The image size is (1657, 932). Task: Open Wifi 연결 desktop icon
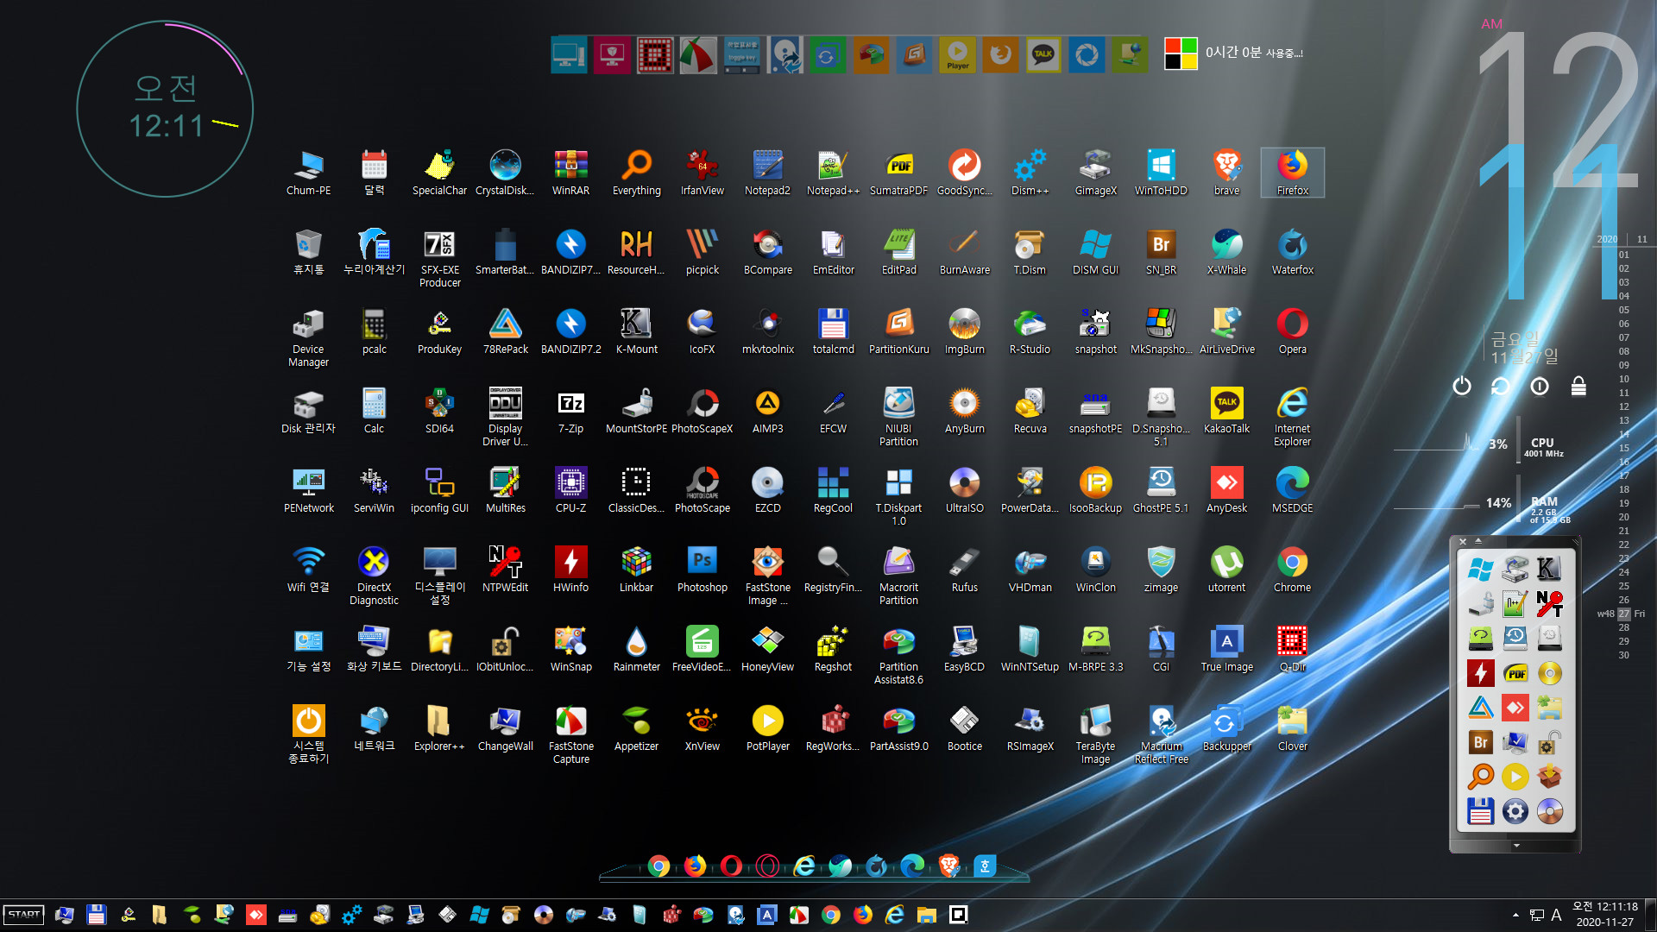(308, 570)
